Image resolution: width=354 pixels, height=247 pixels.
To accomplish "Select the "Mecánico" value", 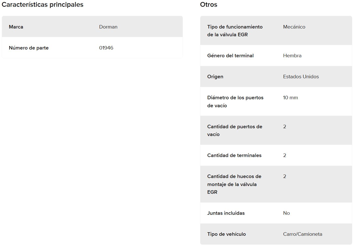I will [x=294, y=27].
